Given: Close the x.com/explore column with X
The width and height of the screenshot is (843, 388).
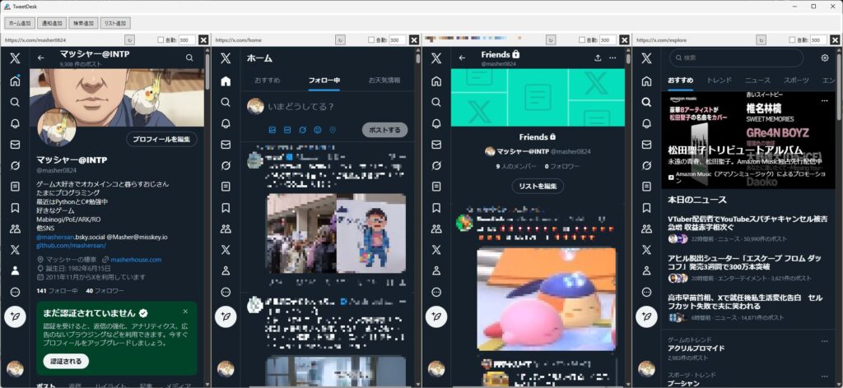Looking at the screenshot, I should coord(836,39).
